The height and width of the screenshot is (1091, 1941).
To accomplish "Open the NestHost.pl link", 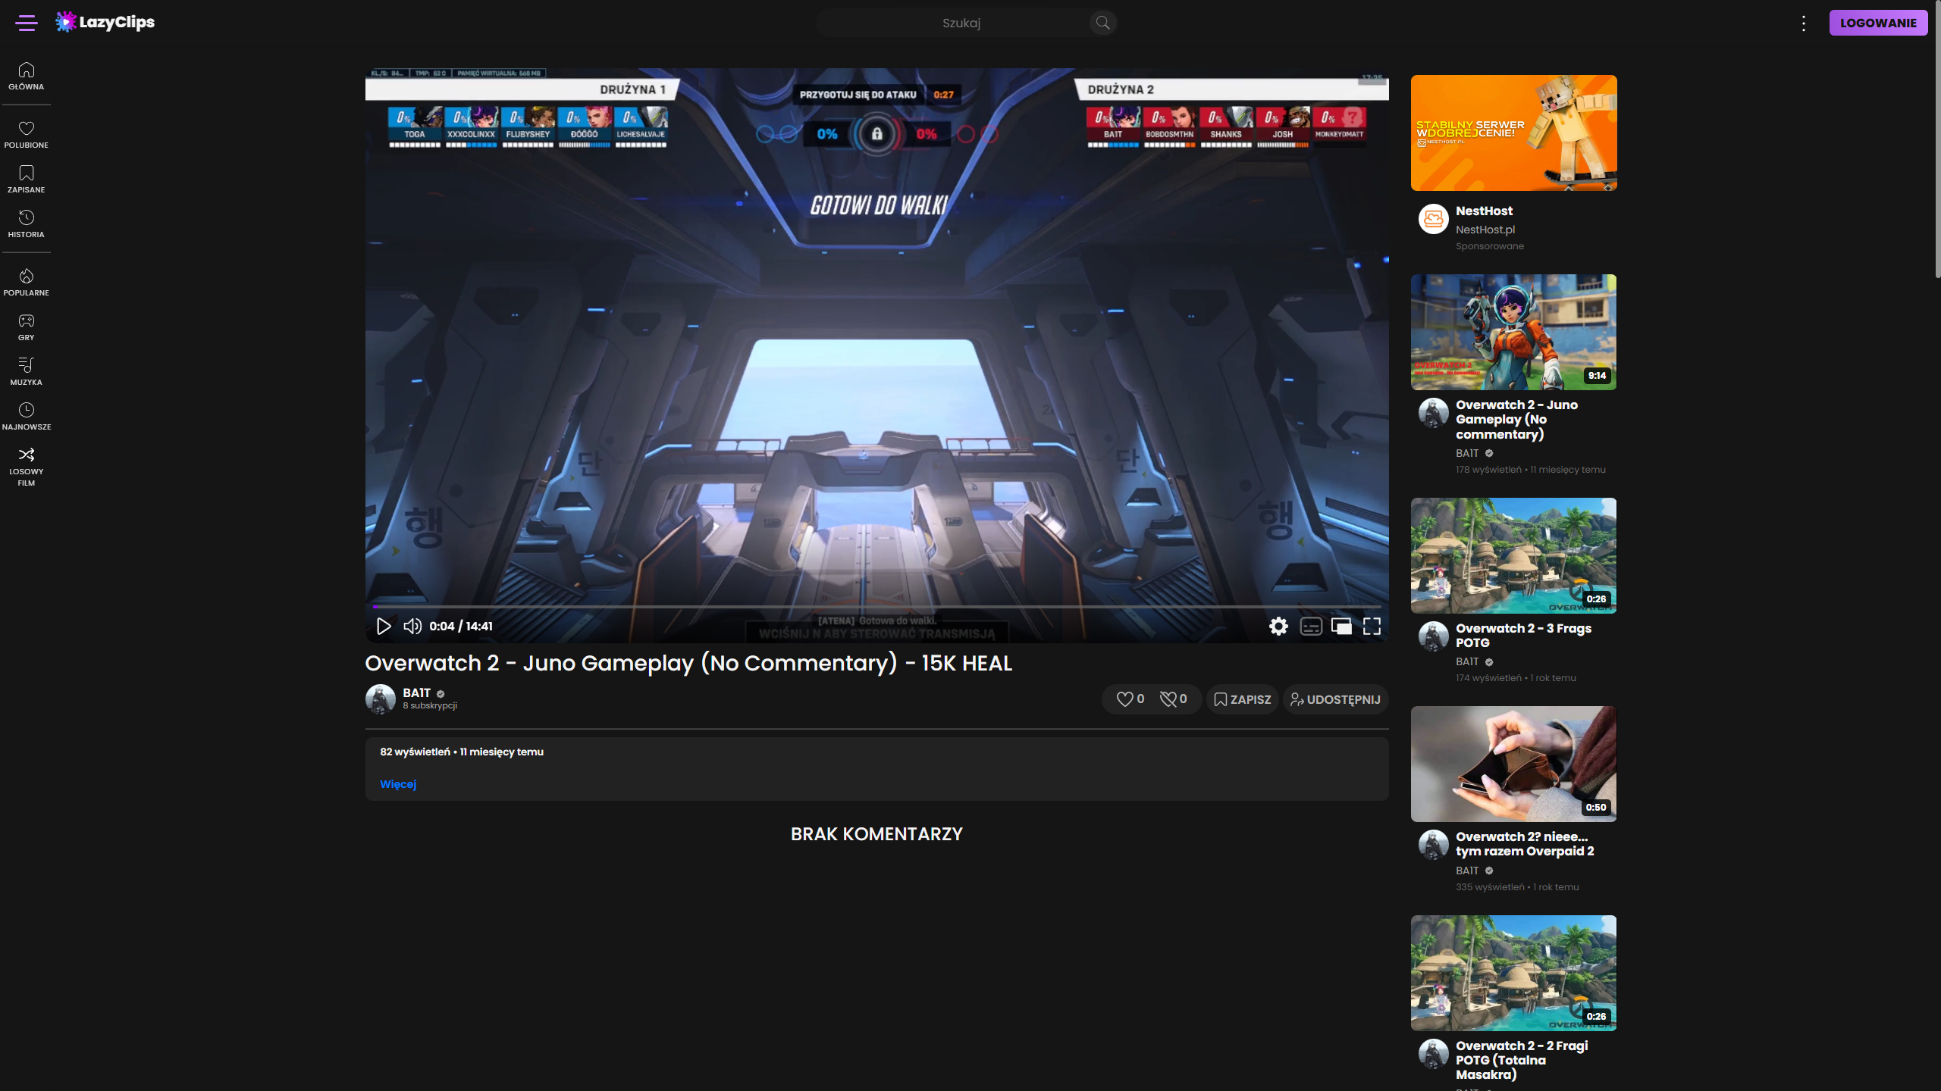I will [x=1485, y=230].
